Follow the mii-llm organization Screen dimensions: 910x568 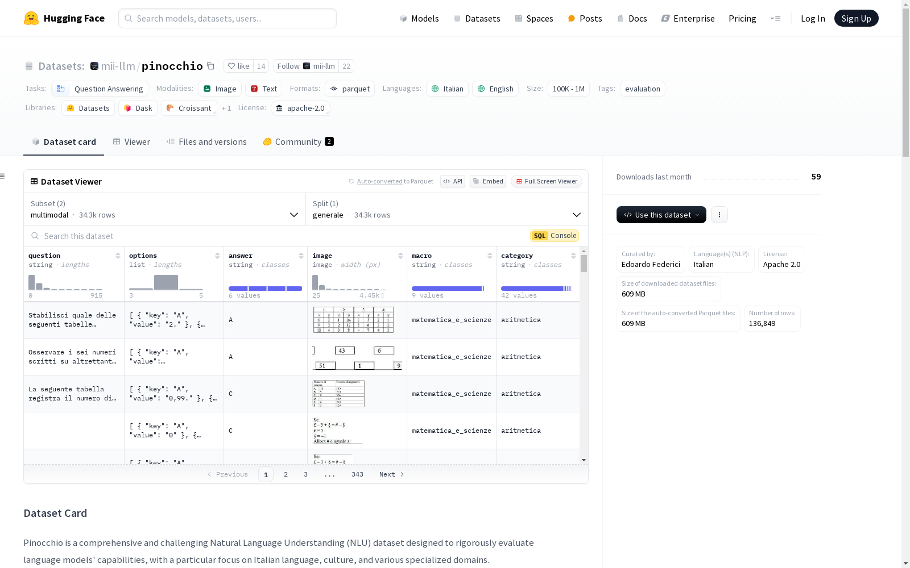pos(306,66)
